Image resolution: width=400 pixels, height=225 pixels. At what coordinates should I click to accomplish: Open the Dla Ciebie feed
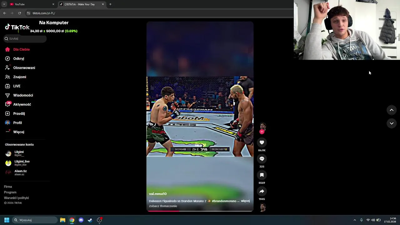(x=17, y=49)
